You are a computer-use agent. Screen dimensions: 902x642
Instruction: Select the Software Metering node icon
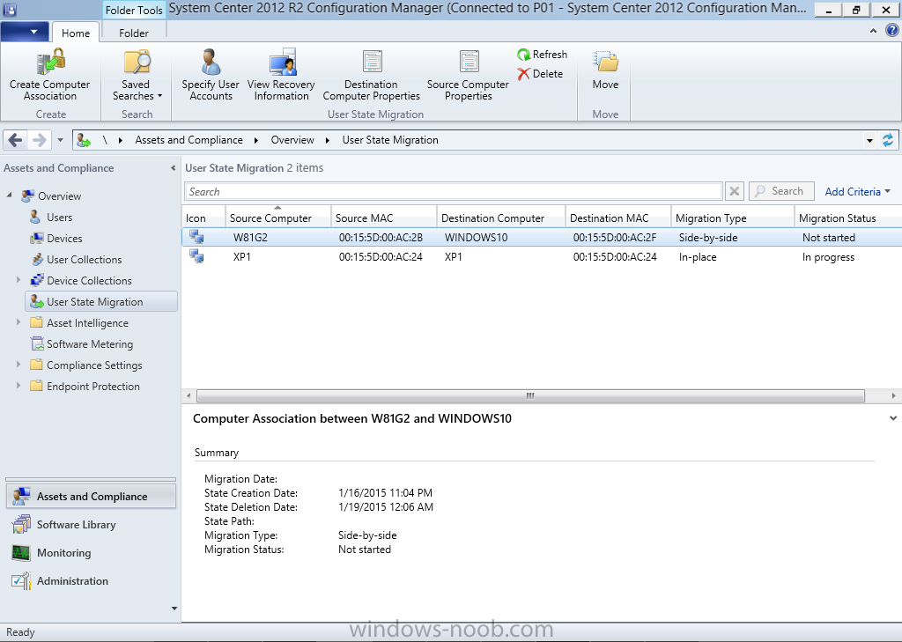(x=37, y=344)
